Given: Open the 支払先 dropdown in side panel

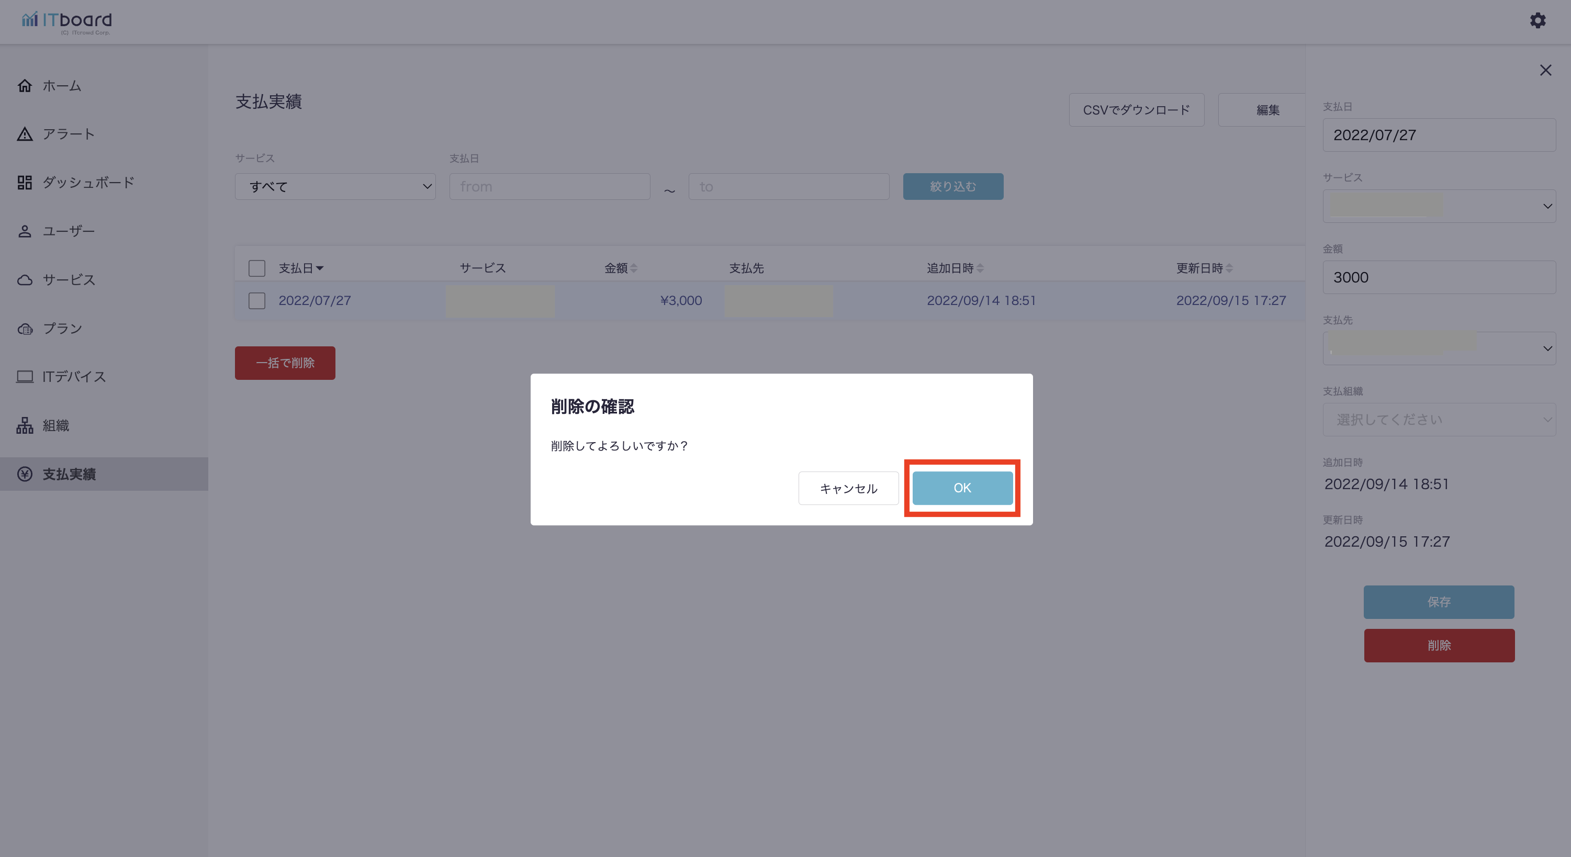Looking at the screenshot, I should click(x=1438, y=348).
